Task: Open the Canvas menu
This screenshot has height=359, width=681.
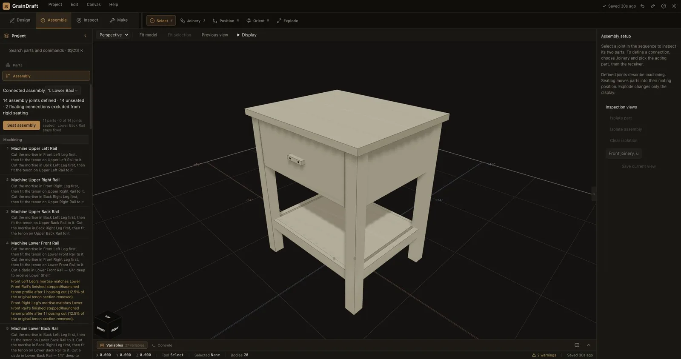Action: coord(94,4)
